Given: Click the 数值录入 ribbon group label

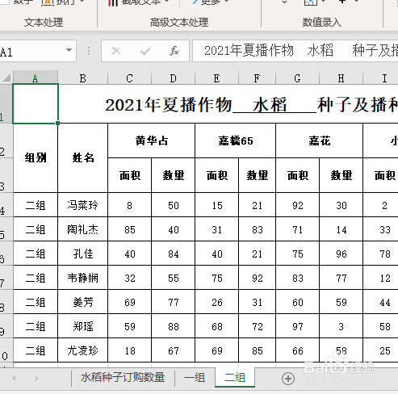Looking at the screenshot, I should [321, 23].
